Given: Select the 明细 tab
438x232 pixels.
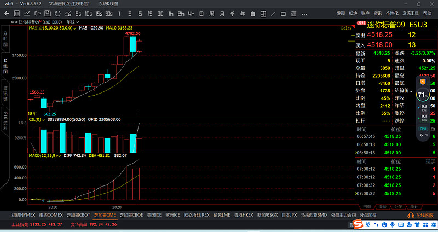Looking at the screenshot, I should 367,207.
